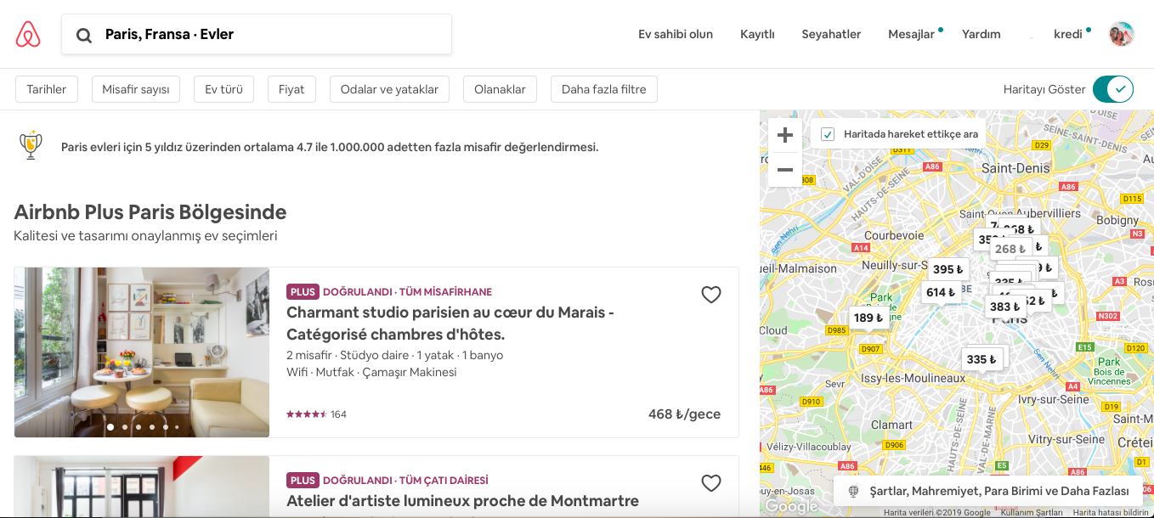Click the 383 ₺ map price marker
Image resolution: width=1154 pixels, height=518 pixels.
1004,307
